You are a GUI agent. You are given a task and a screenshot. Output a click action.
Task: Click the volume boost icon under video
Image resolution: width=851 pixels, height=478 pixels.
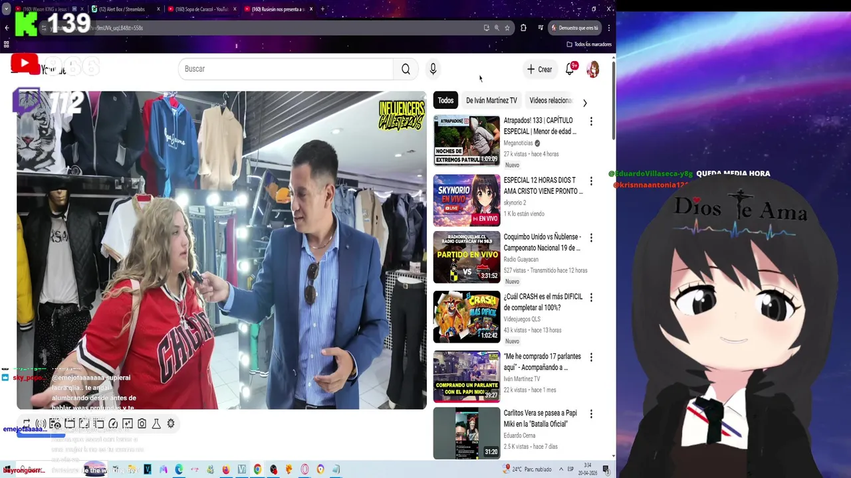point(41,424)
